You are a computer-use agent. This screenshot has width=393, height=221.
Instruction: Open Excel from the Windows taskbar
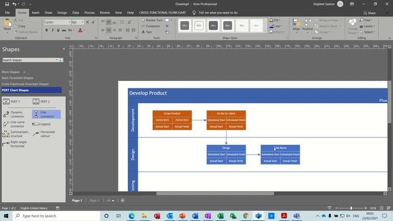[220, 215]
